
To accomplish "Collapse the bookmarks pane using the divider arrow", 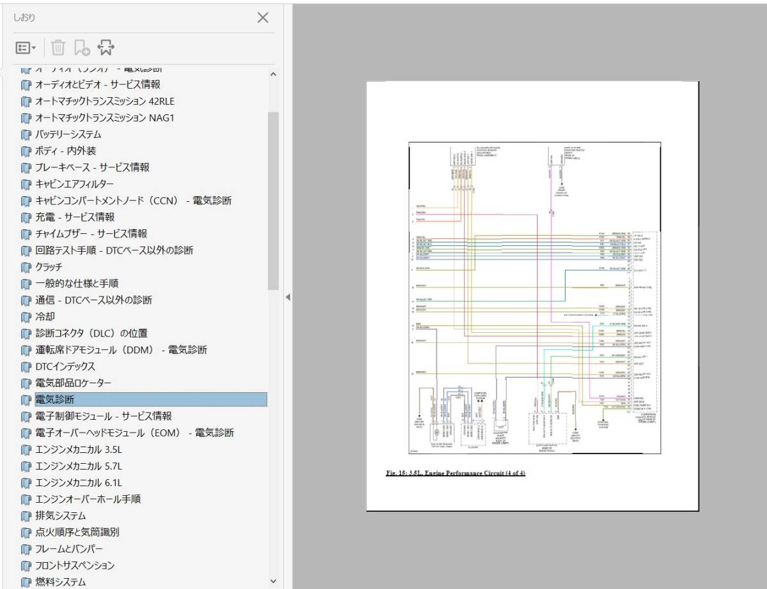I will pos(288,297).
